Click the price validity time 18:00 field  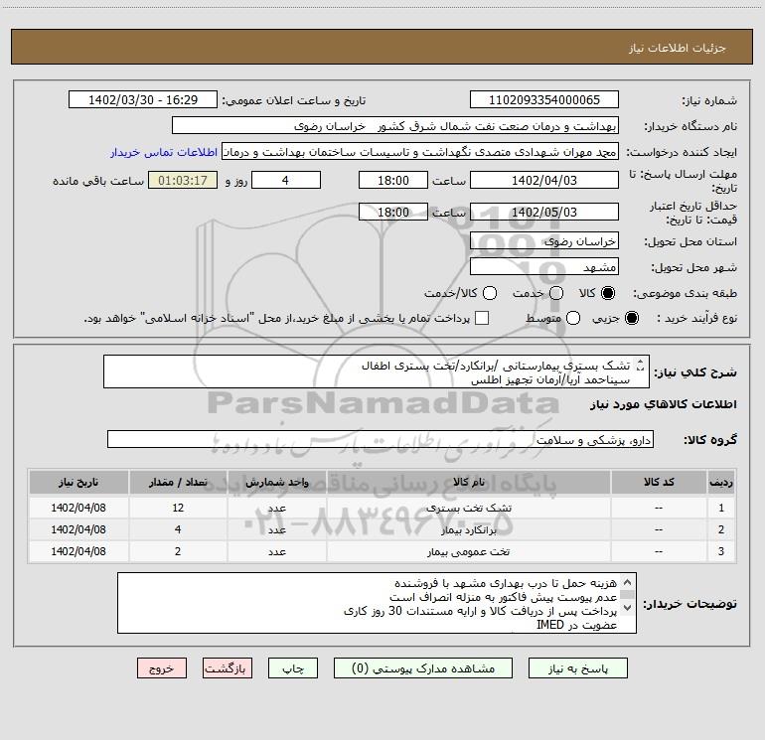click(x=393, y=213)
